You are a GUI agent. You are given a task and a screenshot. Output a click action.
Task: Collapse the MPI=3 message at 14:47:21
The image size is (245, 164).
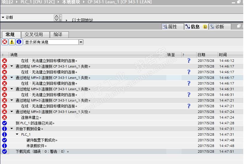(12, 100)
